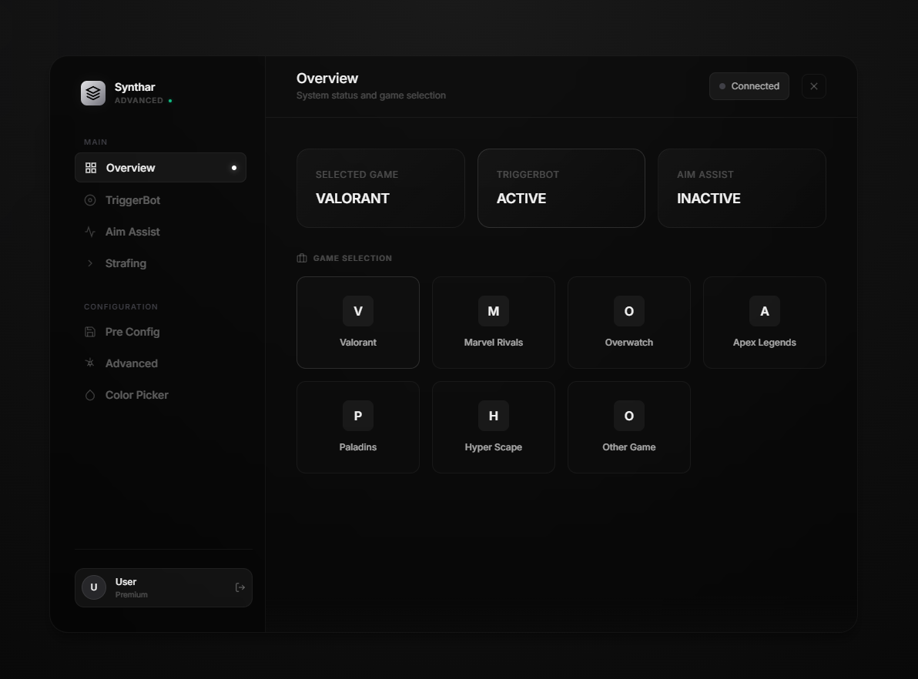This screenshot has height=679, width=918.
Task: Select Marvel Rivals as the game
Action: pos(493,322)
